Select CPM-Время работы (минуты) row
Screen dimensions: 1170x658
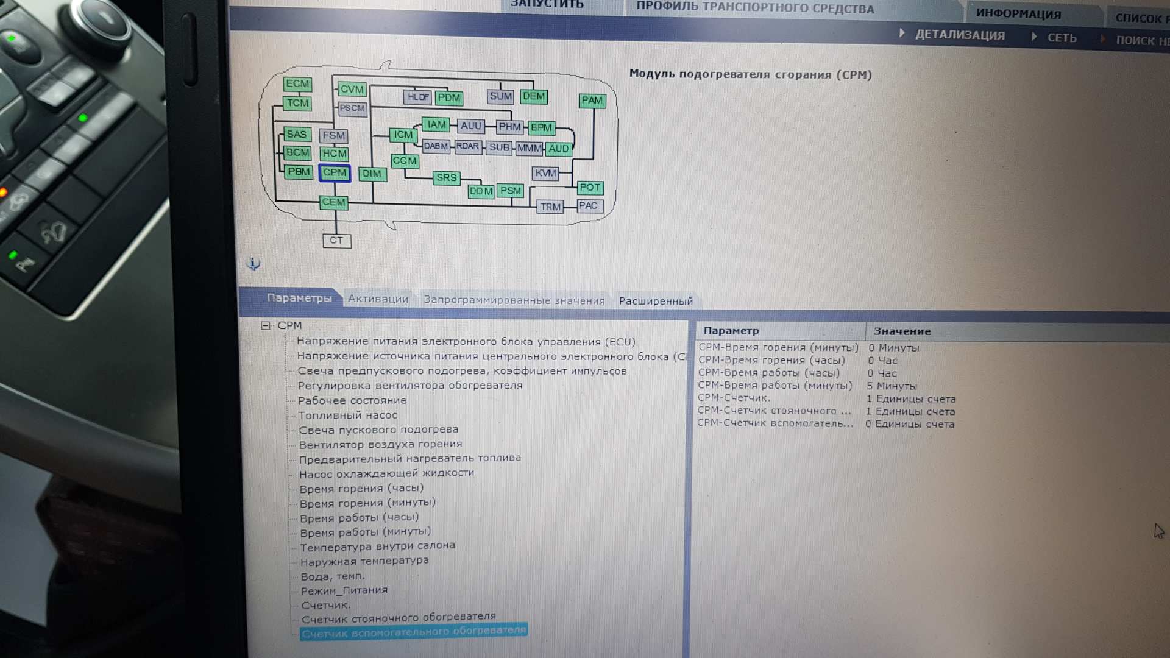(x=775, y=386)
